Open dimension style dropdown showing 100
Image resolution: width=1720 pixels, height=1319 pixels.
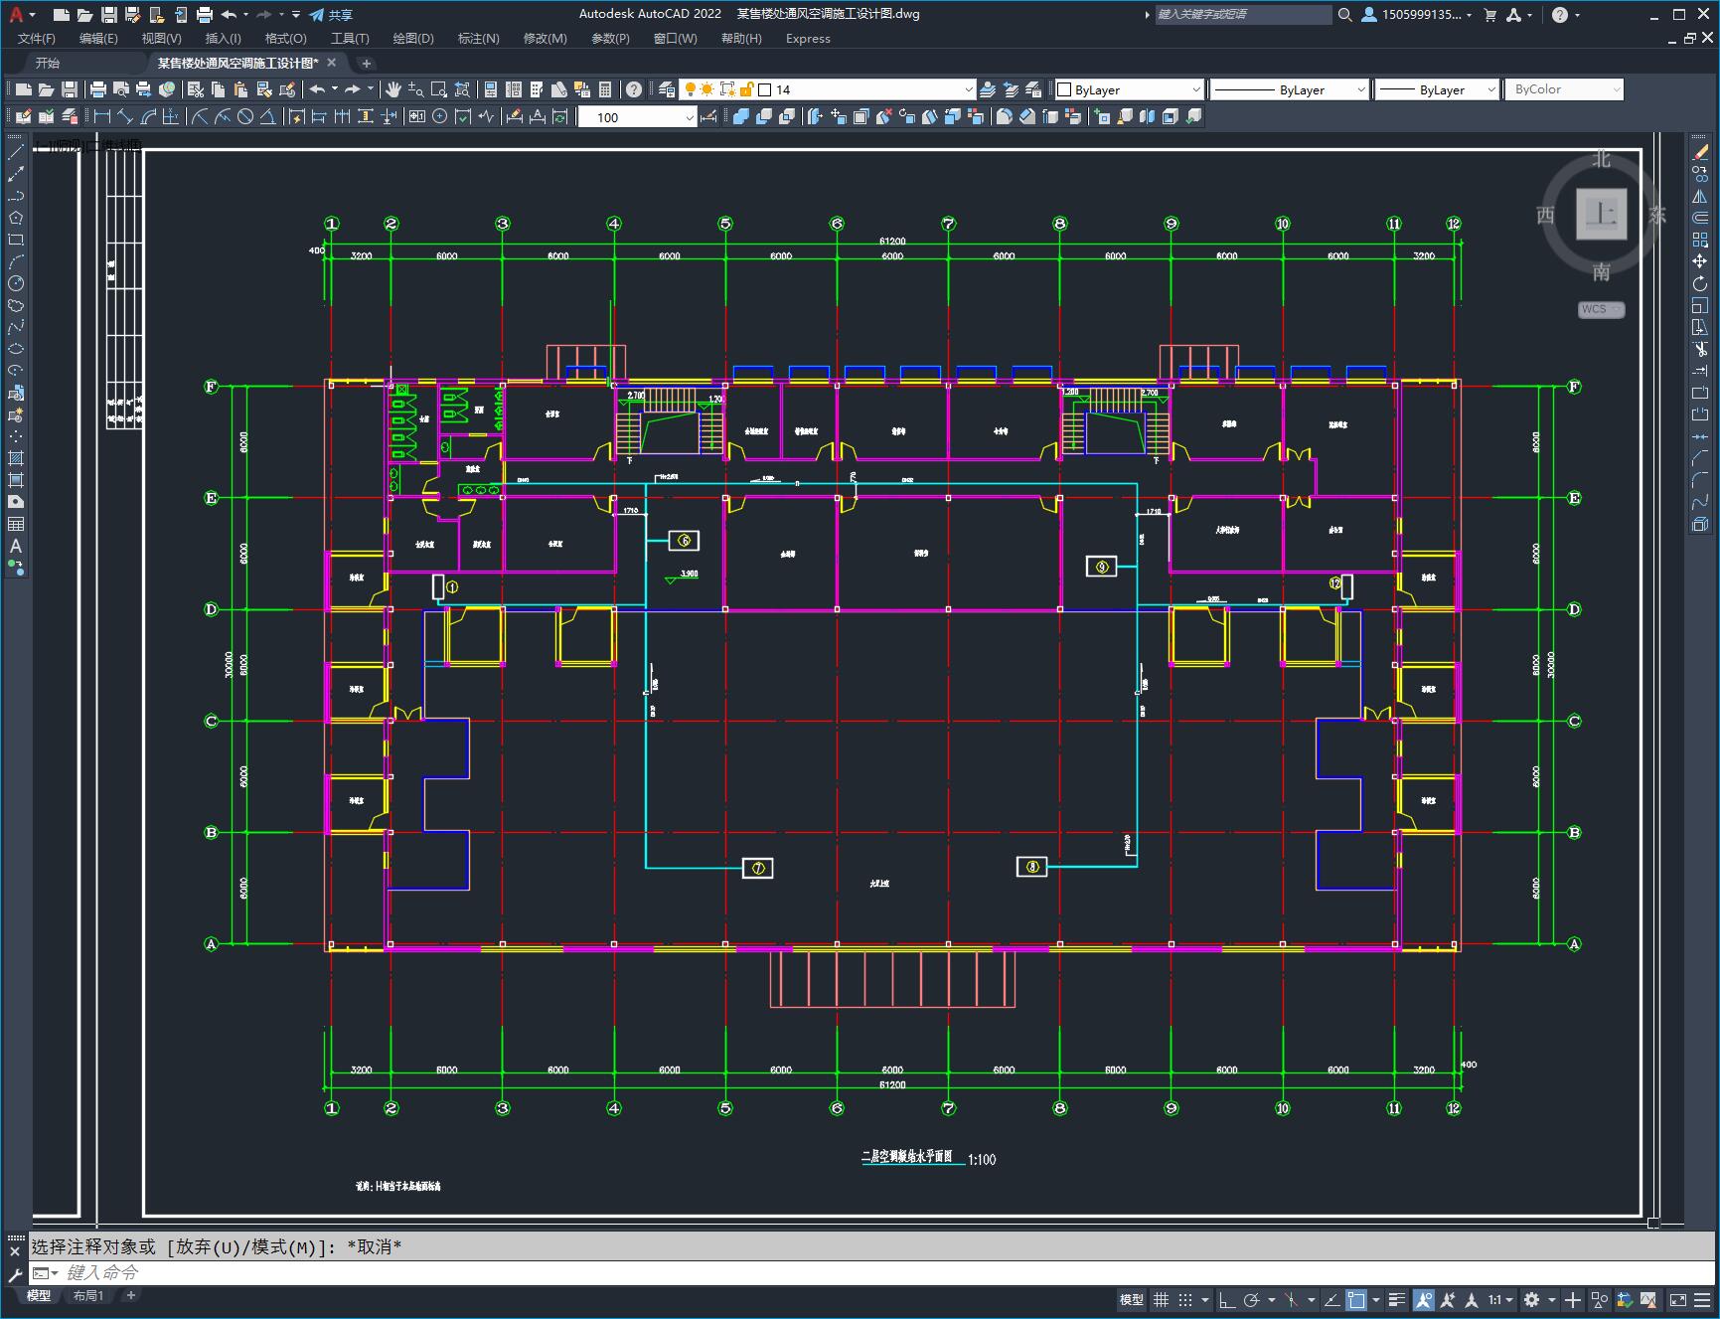638,117
